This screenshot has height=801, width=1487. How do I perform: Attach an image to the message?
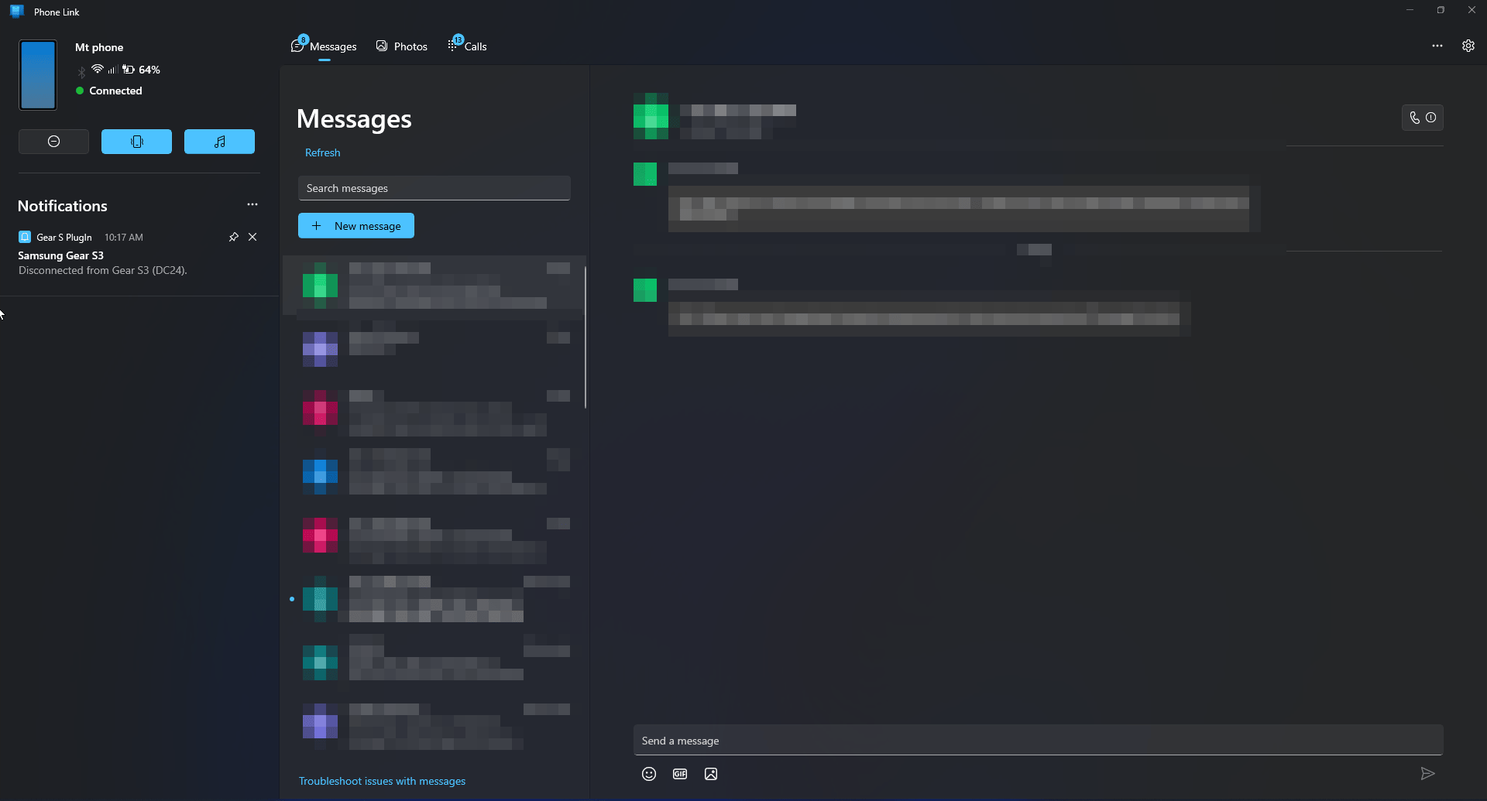711,774
